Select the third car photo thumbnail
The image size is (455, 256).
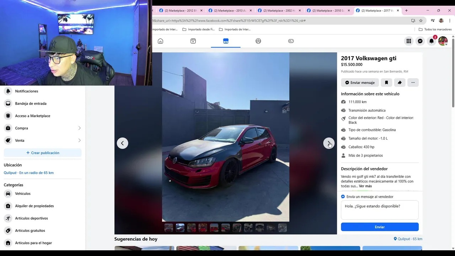[x=192, y=228]
